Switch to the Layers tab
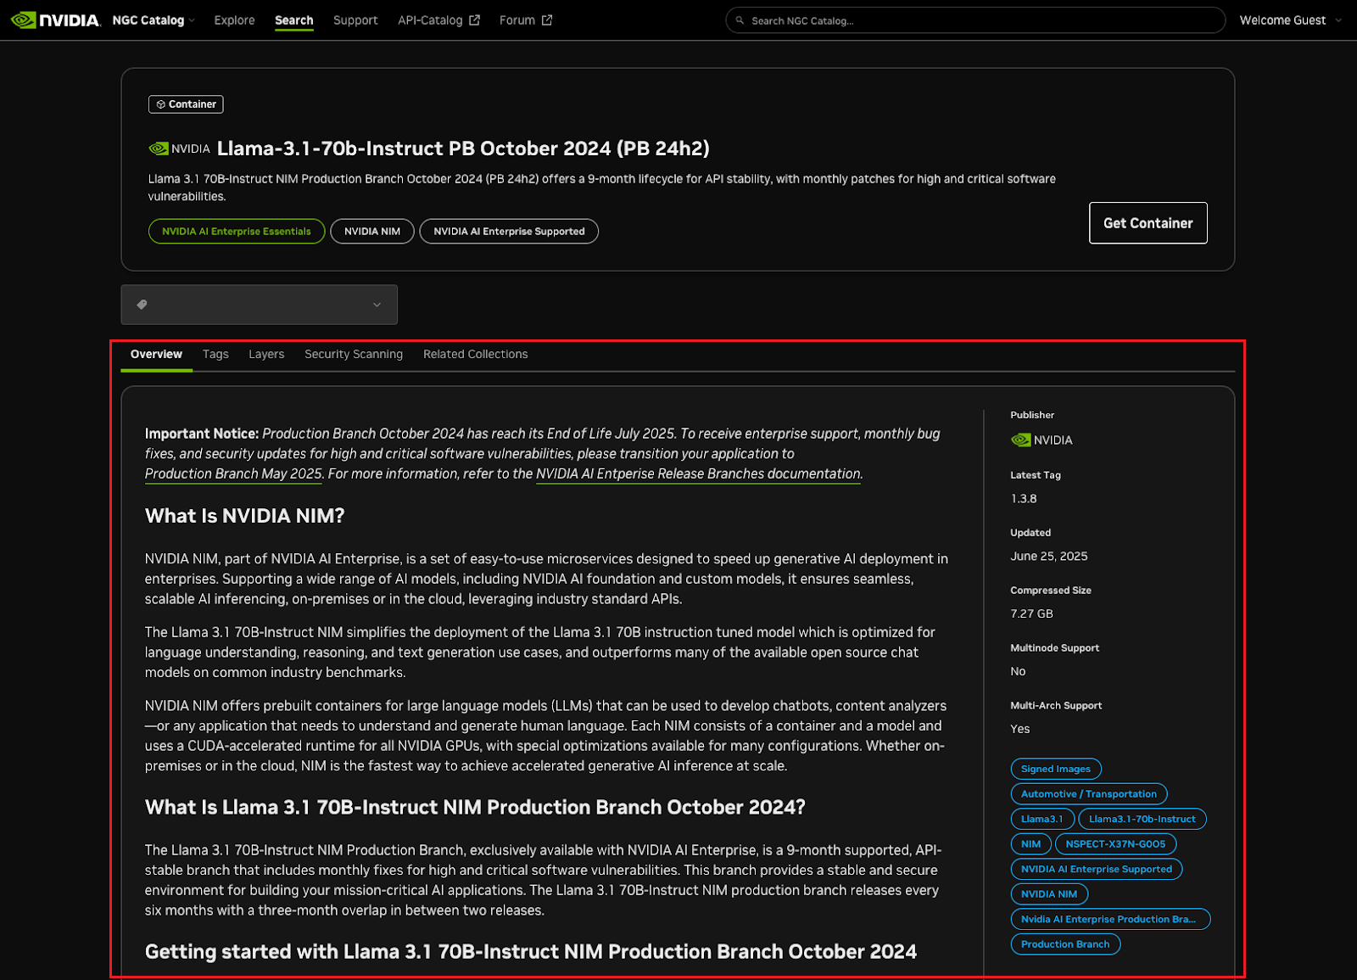1357x980 pixels. coord(266,354)
